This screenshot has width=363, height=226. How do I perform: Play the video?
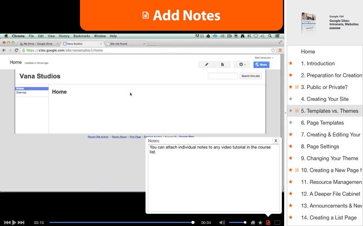pos(14,222)
